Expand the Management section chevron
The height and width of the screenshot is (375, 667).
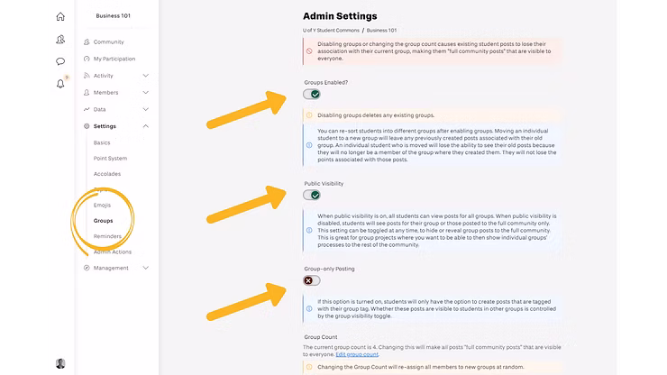146,268
